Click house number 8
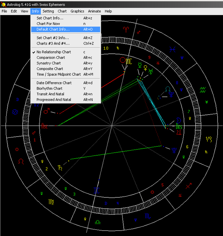 [177, 83]
